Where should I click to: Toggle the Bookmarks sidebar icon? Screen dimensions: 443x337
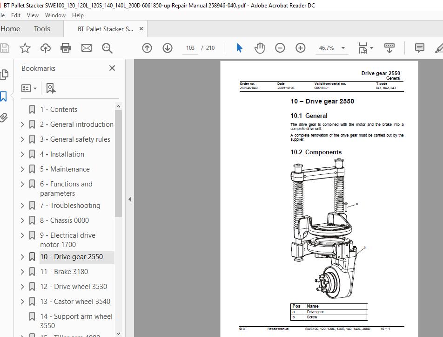point(3,96)
